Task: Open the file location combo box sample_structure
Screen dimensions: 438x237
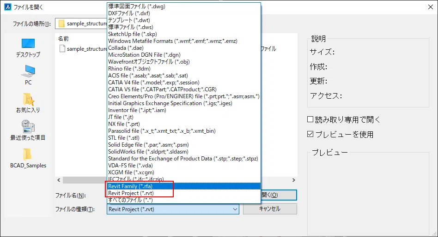Action: pos(81,24)
